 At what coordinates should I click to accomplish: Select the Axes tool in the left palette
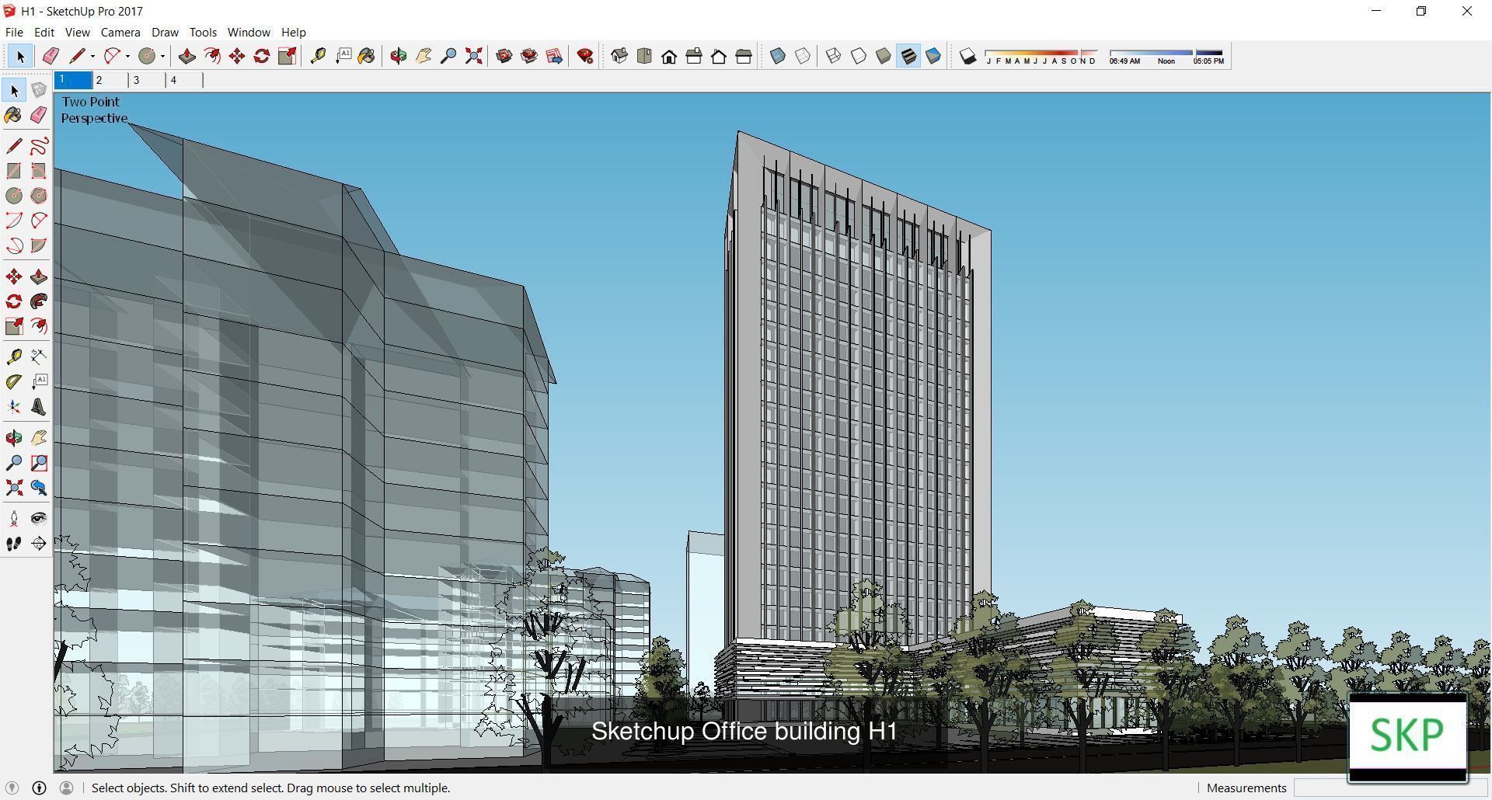[x=14, y=407]
